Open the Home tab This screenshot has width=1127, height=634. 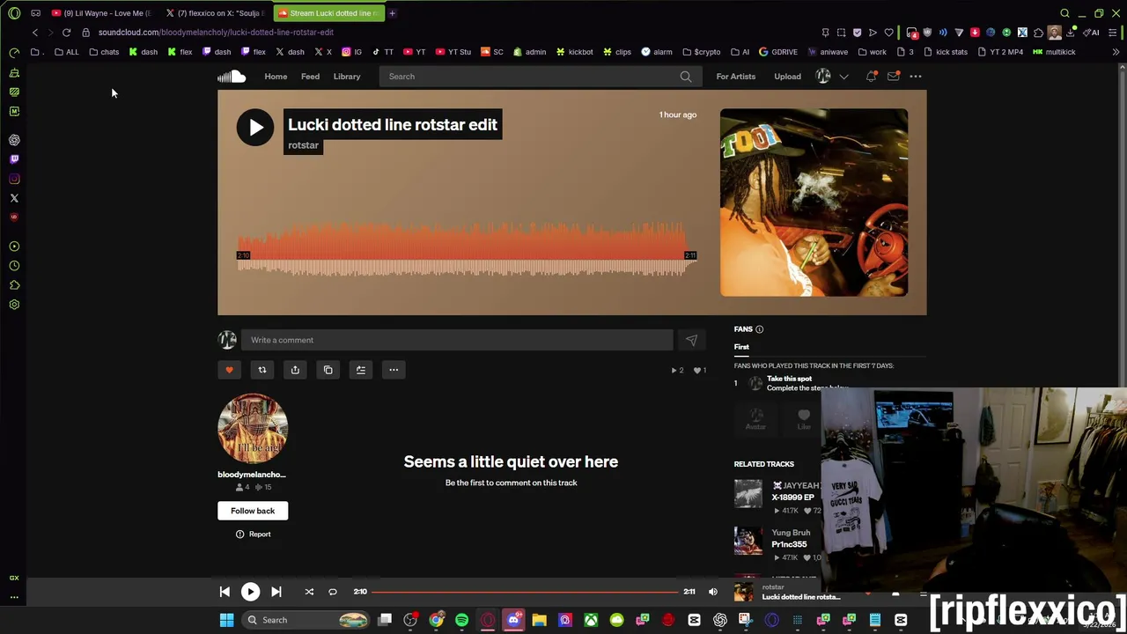coord(276,77)
